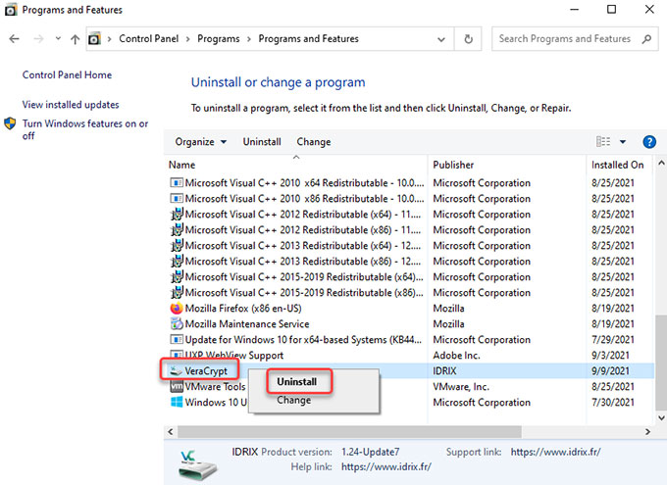Open Control Panel breadcrumb
This screenshot has width=667, height=485.
coord(149,38)
